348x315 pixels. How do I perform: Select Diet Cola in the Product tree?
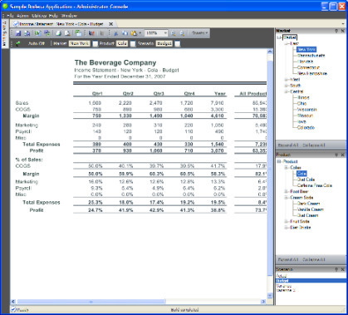tap(306, 180)
